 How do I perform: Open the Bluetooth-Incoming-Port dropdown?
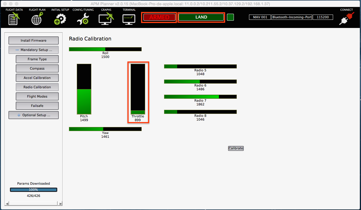coord(292,17)
